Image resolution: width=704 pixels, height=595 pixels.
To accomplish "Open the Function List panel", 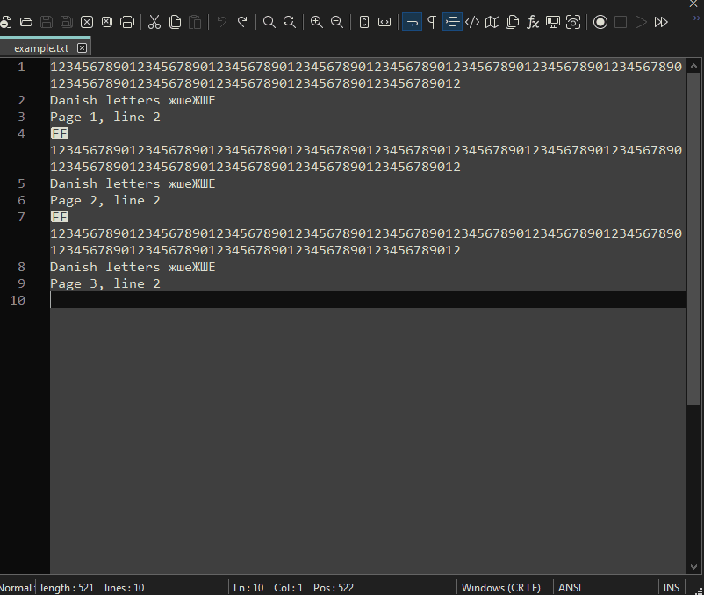I will coord(533,22).
